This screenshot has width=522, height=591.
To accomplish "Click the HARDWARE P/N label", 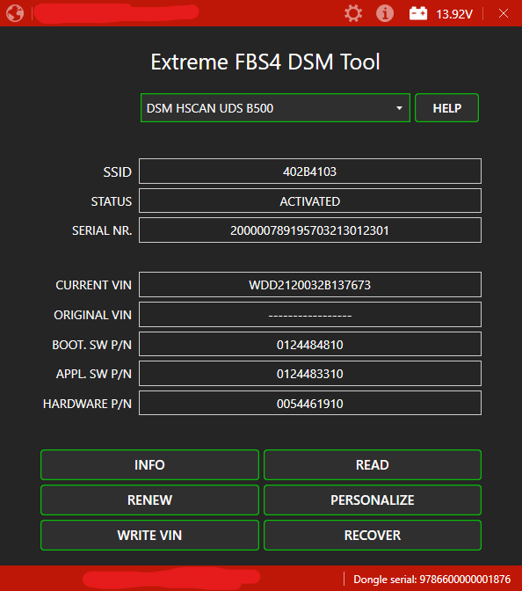I will pyautogui.click(x=87, y=404).
